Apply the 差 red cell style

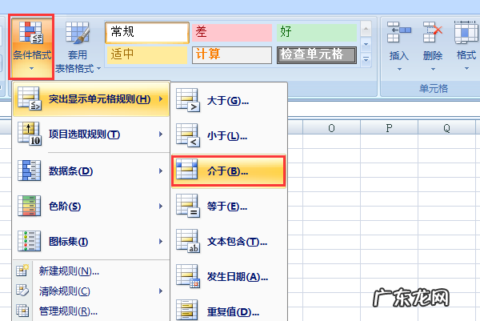pyautogui.click(x=232, y=32)
